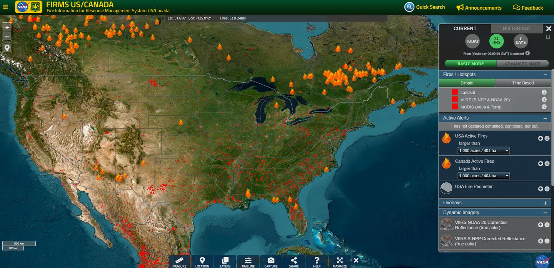Open the Measure tool in bottom toolbar
This screenshot has width=554, height=268.
point(179,261)
